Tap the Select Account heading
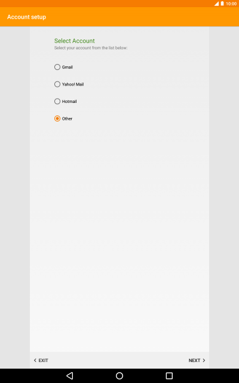 click(74, 41)
